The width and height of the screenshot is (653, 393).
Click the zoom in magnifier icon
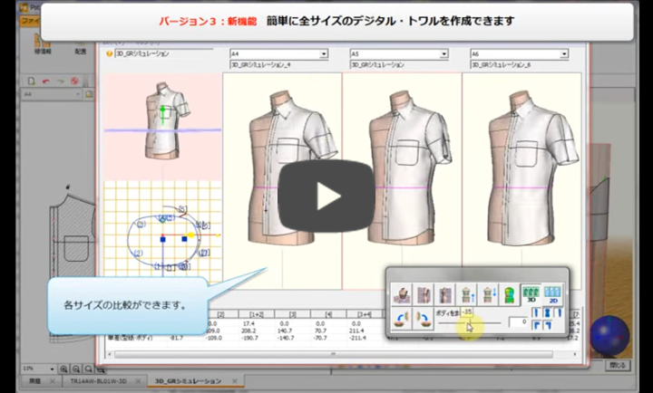click(64, 369)
